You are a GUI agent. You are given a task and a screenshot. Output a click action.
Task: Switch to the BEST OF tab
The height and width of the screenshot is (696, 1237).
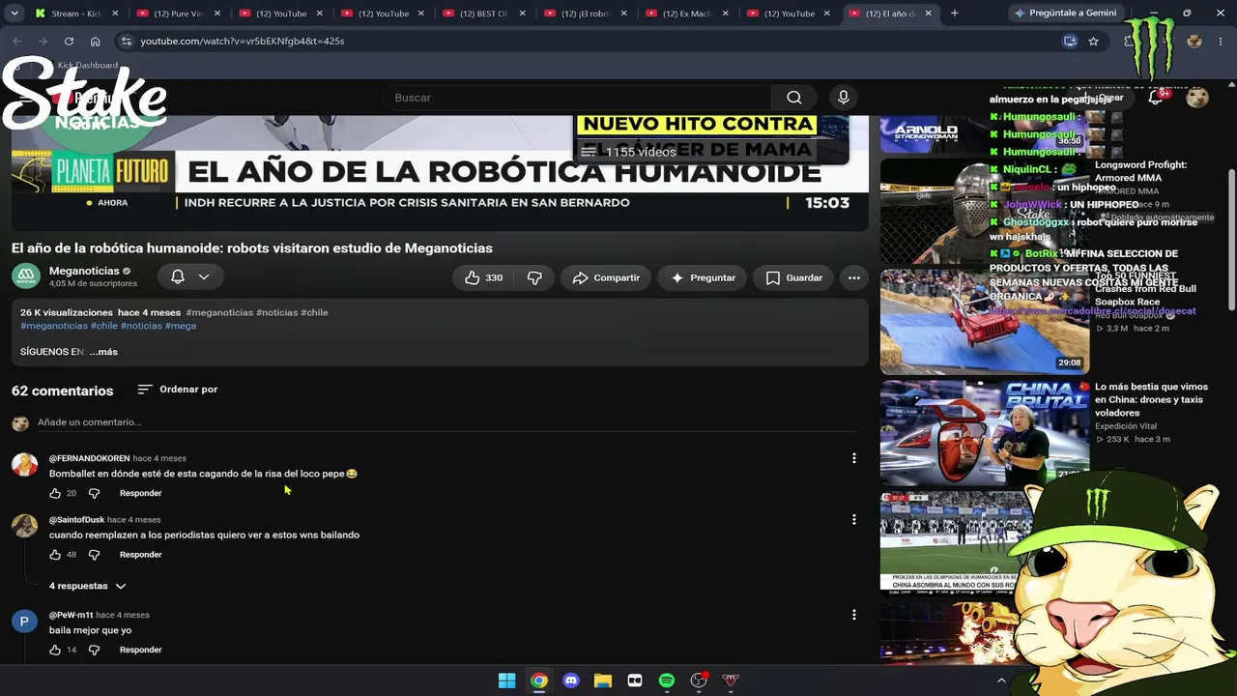click(484, 14)
